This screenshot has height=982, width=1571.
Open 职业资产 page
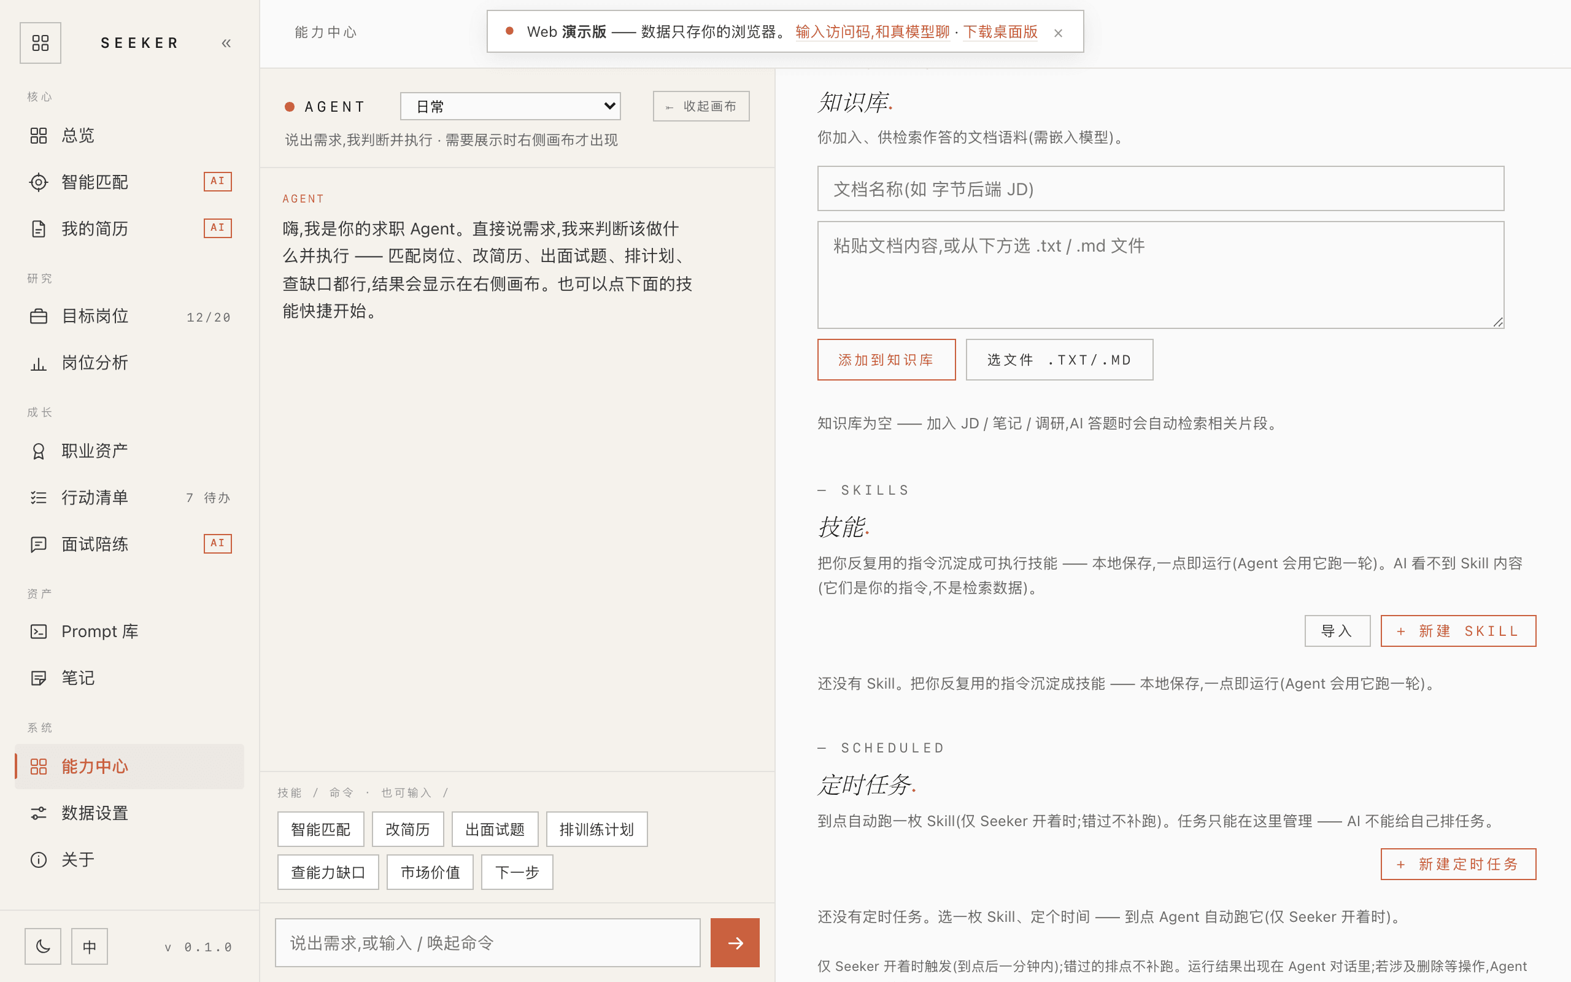click(129, 450)
